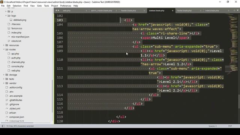
Task: Open artisan file in sidebar
Action: tap(12, 112)
